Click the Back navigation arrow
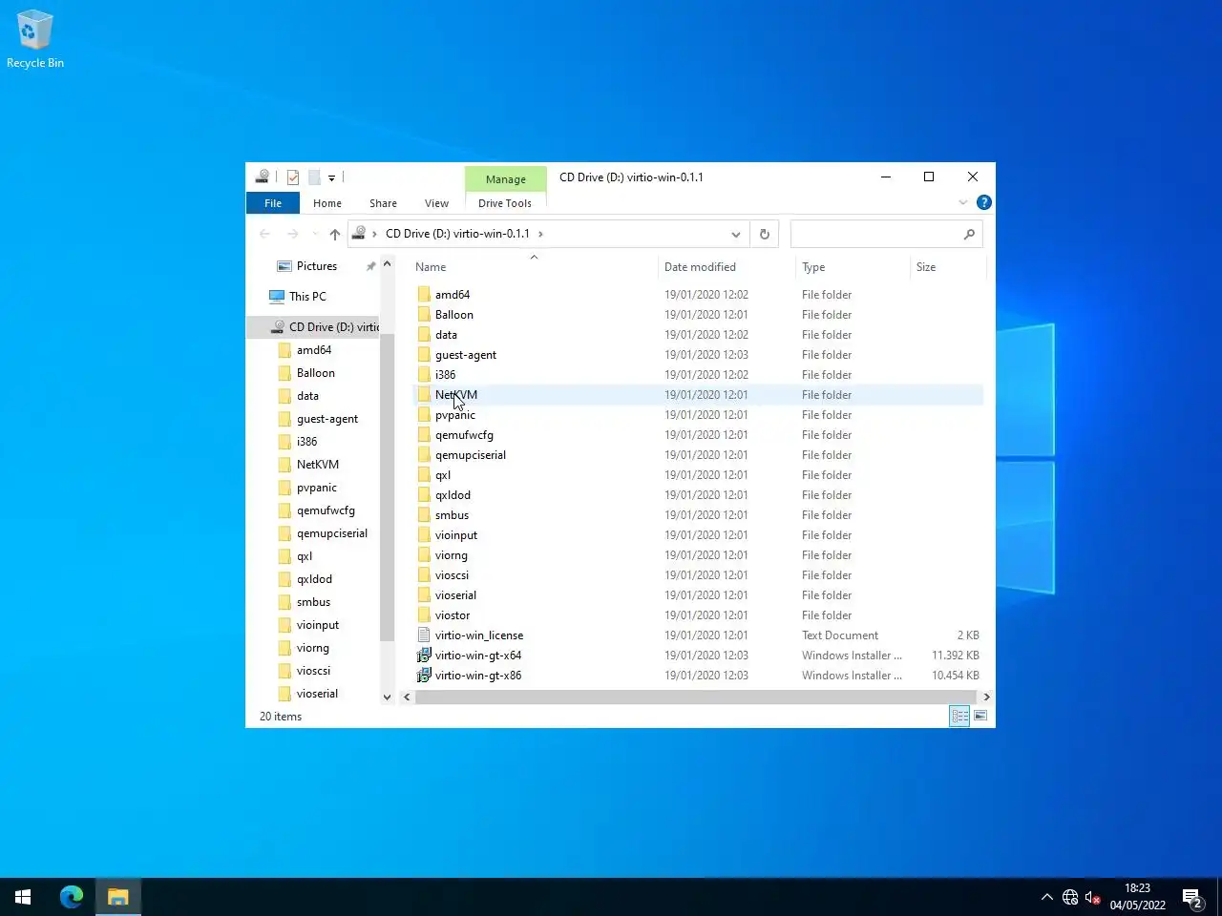The image size is (1222, 916). 265,234
